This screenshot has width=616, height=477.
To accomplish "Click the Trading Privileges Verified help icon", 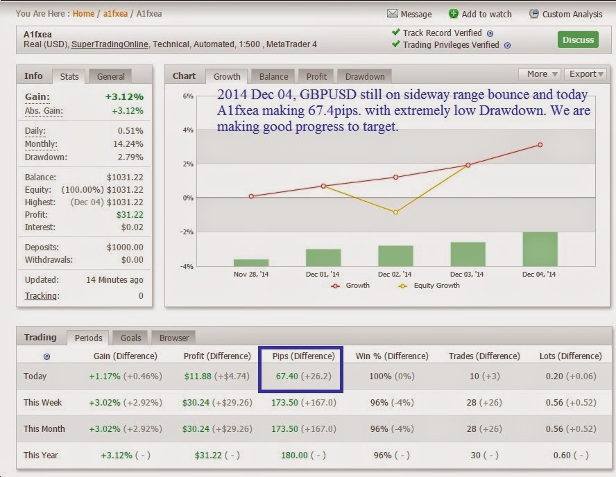I will tap(507, 46).
